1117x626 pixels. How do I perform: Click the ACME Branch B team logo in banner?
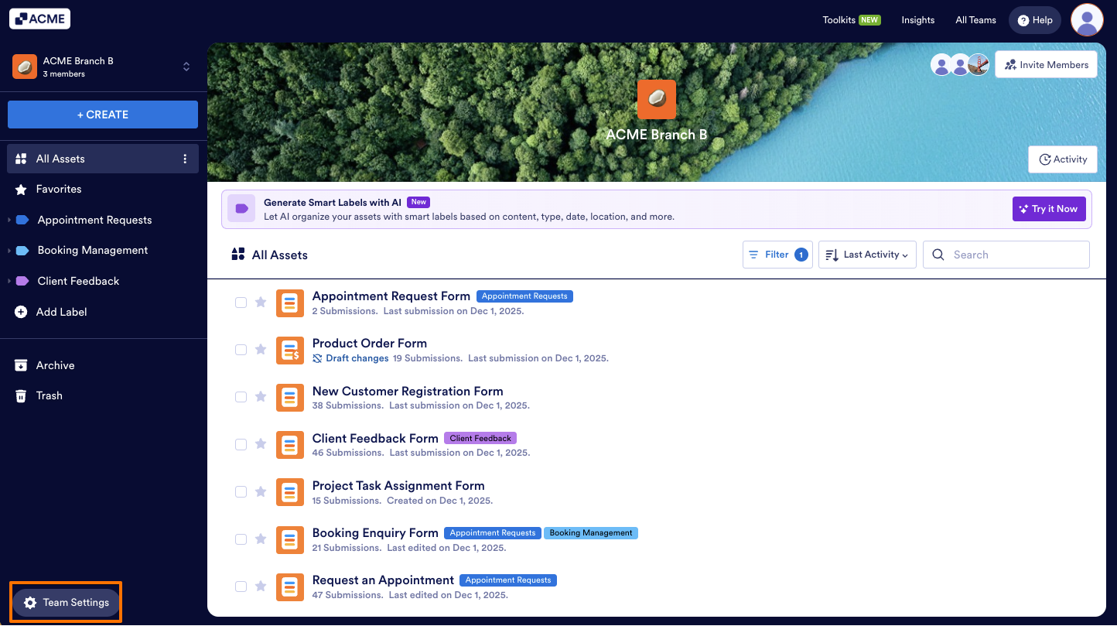[657, 99]
